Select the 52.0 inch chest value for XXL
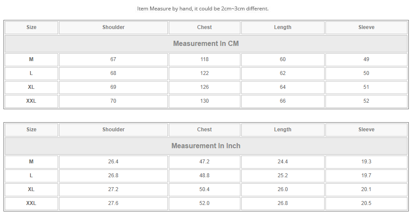The image size is (414, 221). (x=204, y=203)
